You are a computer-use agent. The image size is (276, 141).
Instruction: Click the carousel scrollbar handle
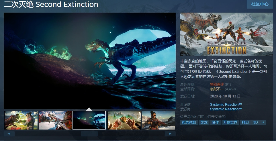point(89,134)
